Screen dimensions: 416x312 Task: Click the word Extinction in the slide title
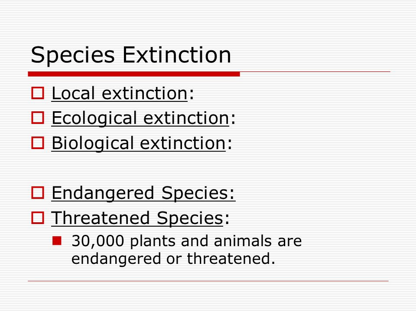click(177, 55)
